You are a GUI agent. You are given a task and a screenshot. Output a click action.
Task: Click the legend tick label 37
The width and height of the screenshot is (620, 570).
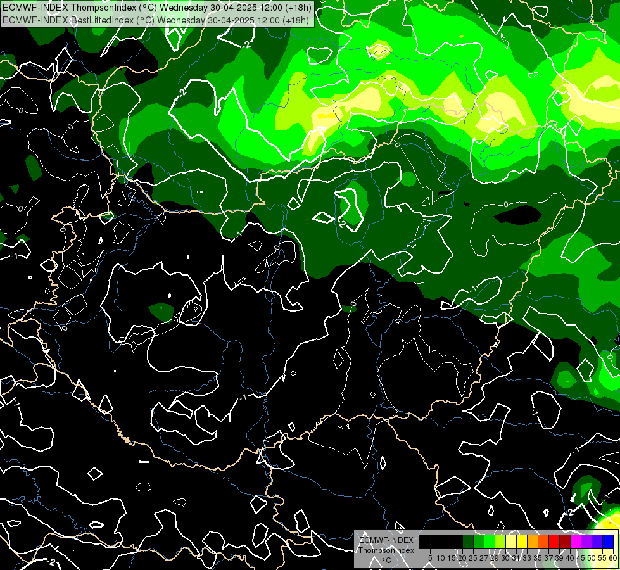(549, 558)
